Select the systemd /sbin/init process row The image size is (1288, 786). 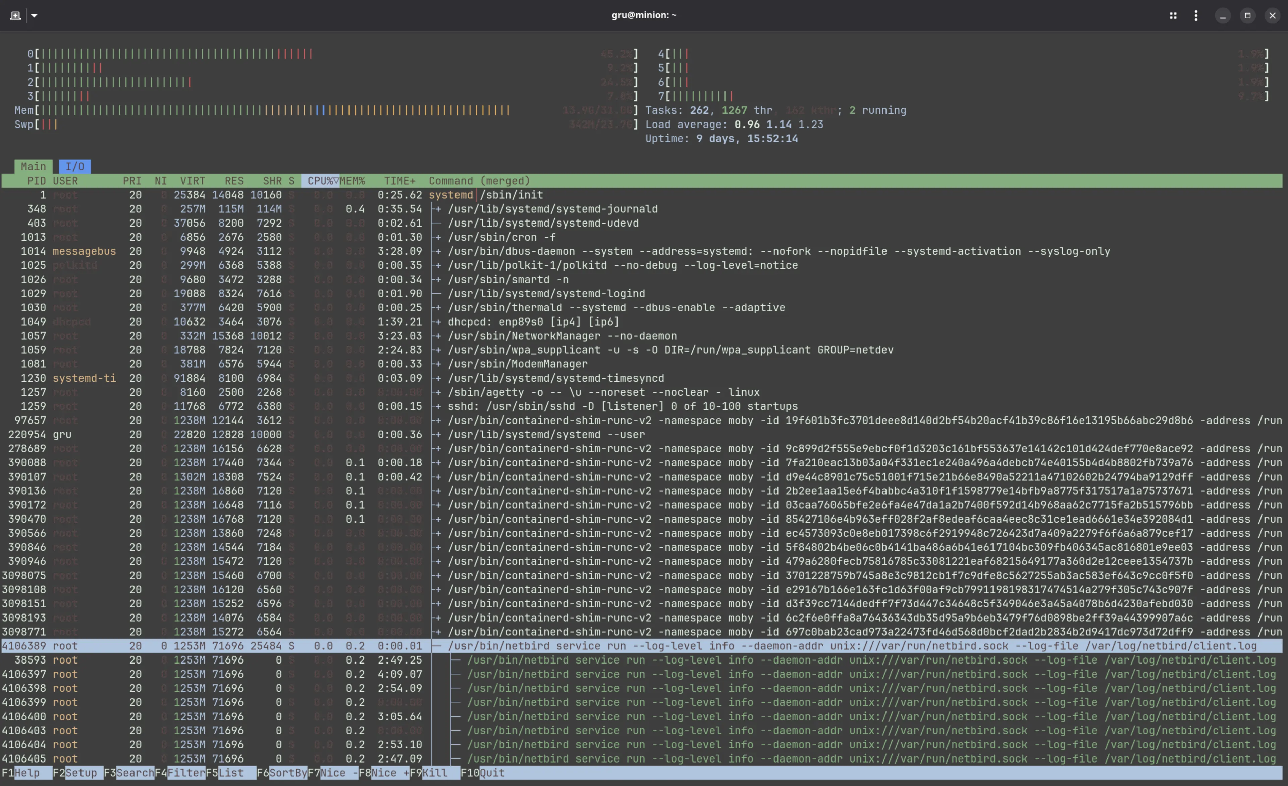pyautogui.click(x=642, y=195)
